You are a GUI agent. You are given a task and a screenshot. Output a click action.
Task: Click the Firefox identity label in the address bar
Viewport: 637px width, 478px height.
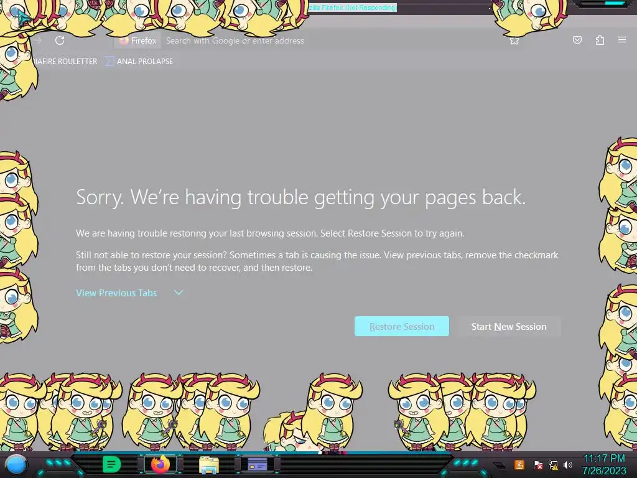(137, 40)
